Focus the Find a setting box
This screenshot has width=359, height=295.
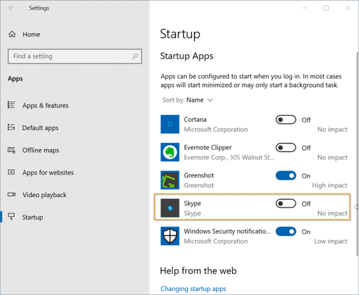point(75,56)
